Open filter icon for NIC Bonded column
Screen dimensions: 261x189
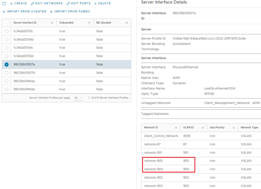point(127,23)
